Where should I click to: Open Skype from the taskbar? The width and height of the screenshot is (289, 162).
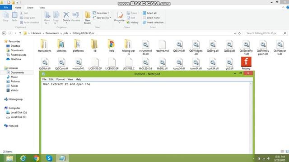point(49,158)
